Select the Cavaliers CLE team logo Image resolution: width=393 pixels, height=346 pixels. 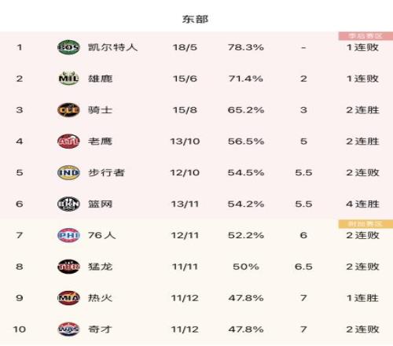click(x=68, y=110)
